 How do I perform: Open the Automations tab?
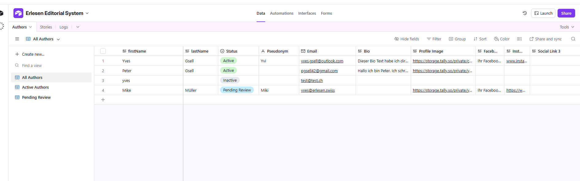(281, 13)
